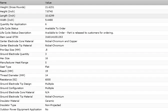Select the Reach (MM) label
Viewport: 168px width, 111px height.
tap(7, 71)
